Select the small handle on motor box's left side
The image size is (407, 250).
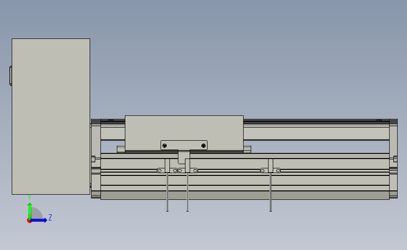click(x=11, y=76)
